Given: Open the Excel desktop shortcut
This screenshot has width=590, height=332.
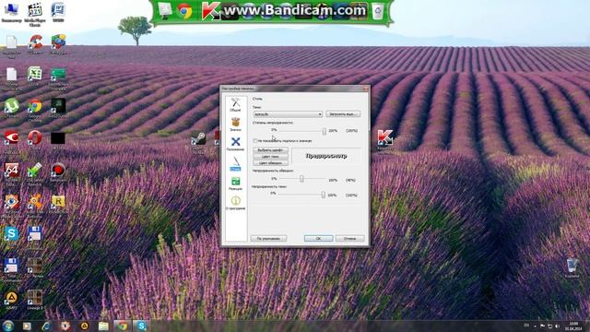Looking at the screenshot, I should 35,76.
